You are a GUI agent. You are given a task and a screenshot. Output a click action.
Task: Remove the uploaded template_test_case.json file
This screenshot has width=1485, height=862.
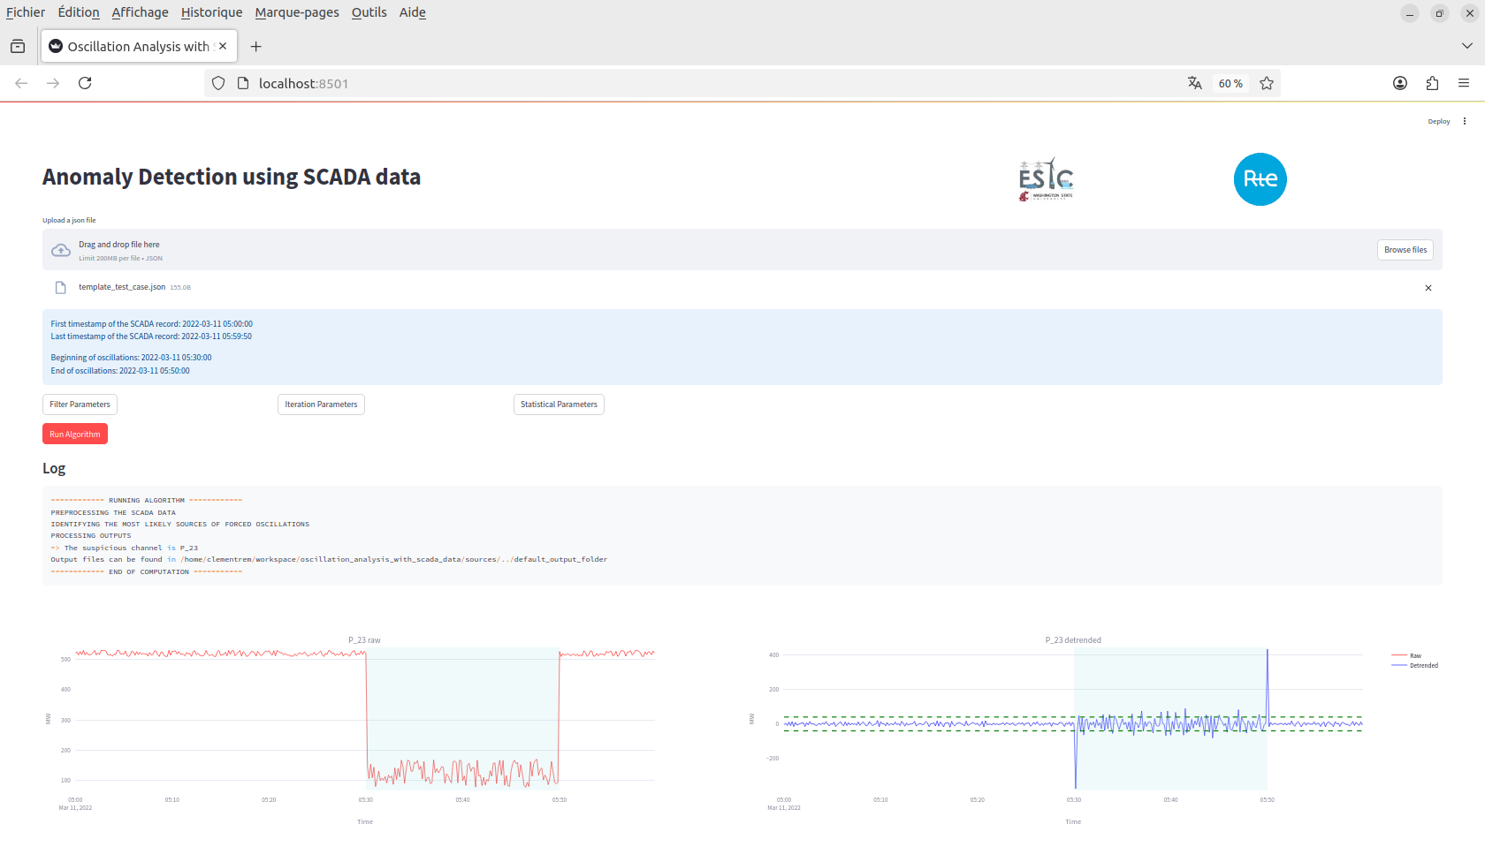pyautogui.click(x=1428, y=288)
